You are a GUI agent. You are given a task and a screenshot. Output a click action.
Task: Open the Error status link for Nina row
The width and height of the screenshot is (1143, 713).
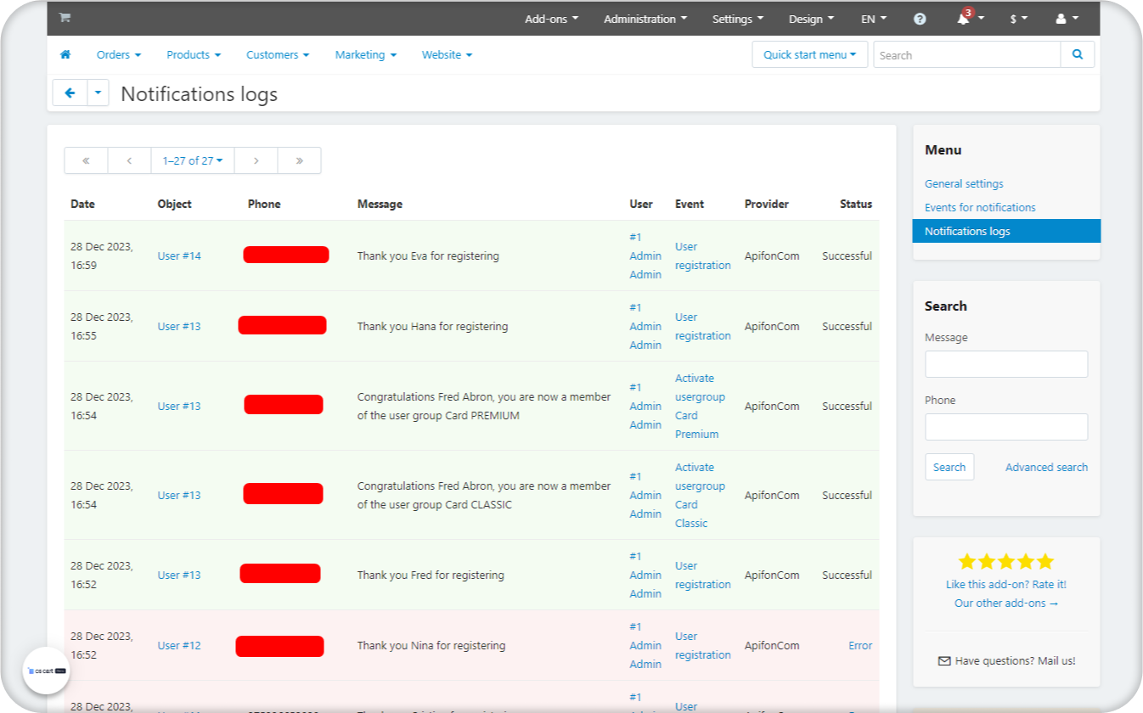860,645
